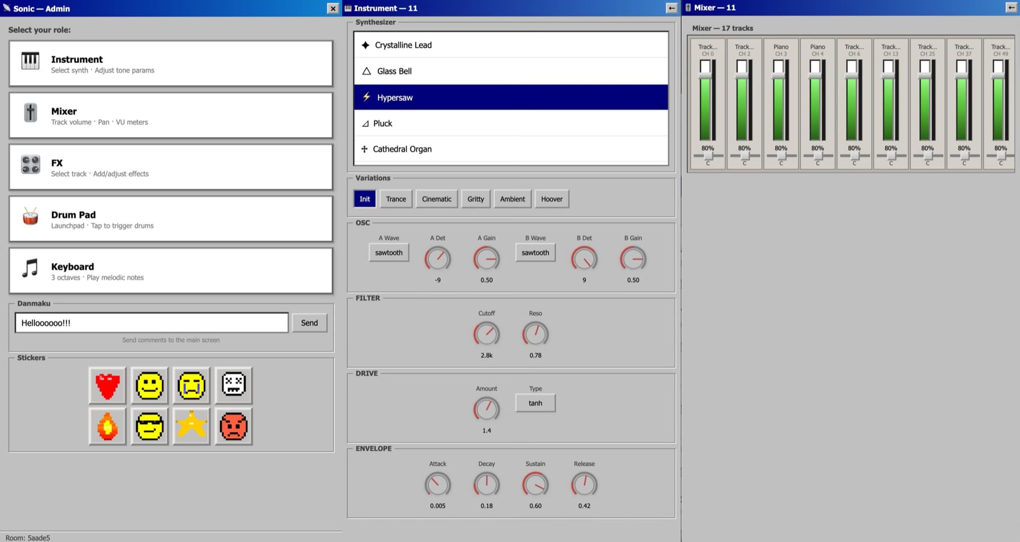Change the B Wave sawtooth selector
The image size is (1020, 542).
tap(535, 253)
